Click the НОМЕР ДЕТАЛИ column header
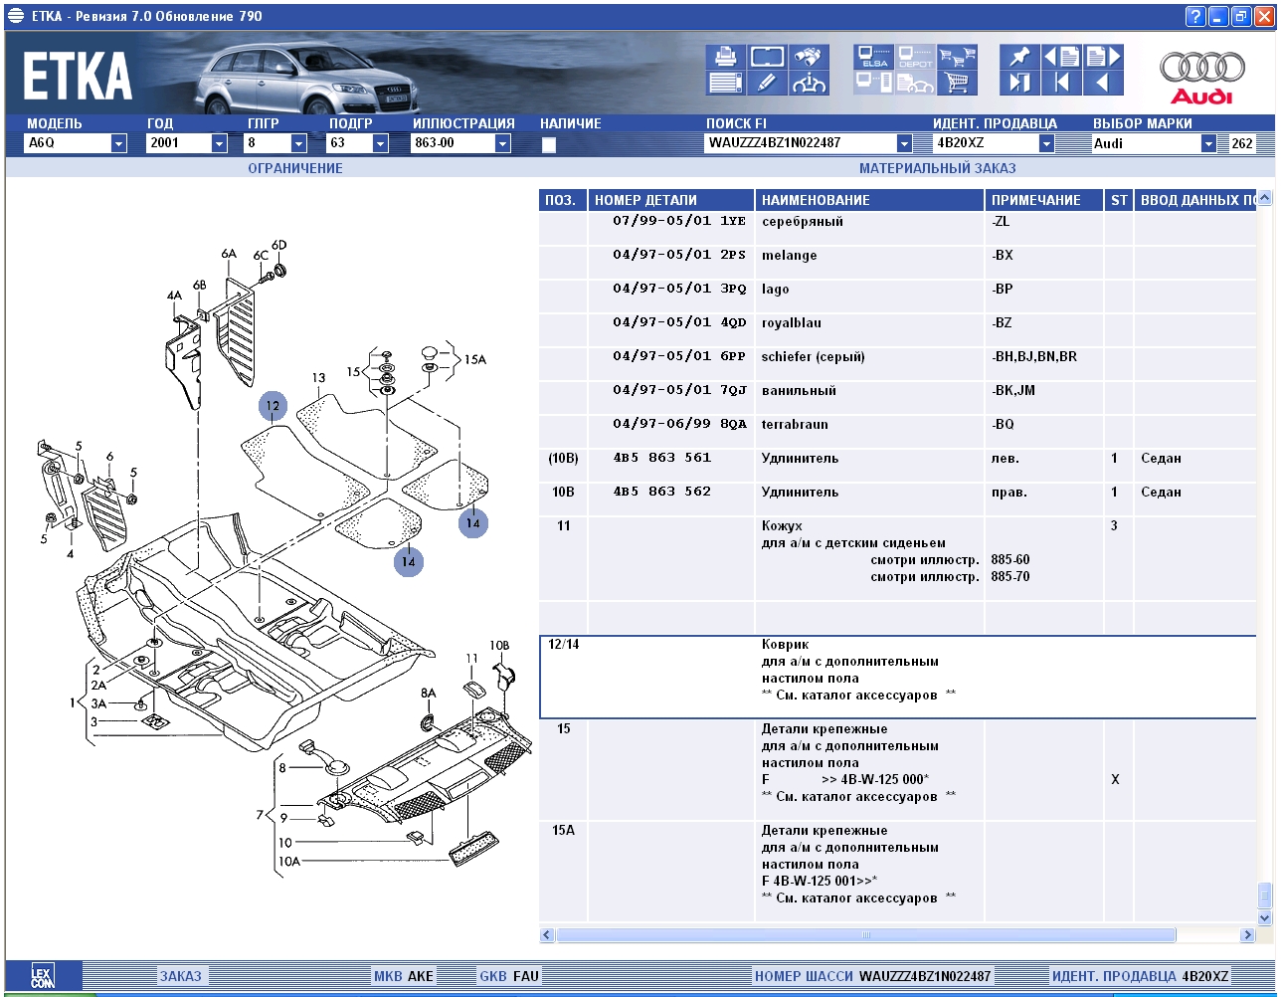The width and height of the screenshot is (1281, 997). (x=671, y=200)
